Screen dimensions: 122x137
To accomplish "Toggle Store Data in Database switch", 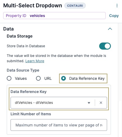I will tap(105, 46).
